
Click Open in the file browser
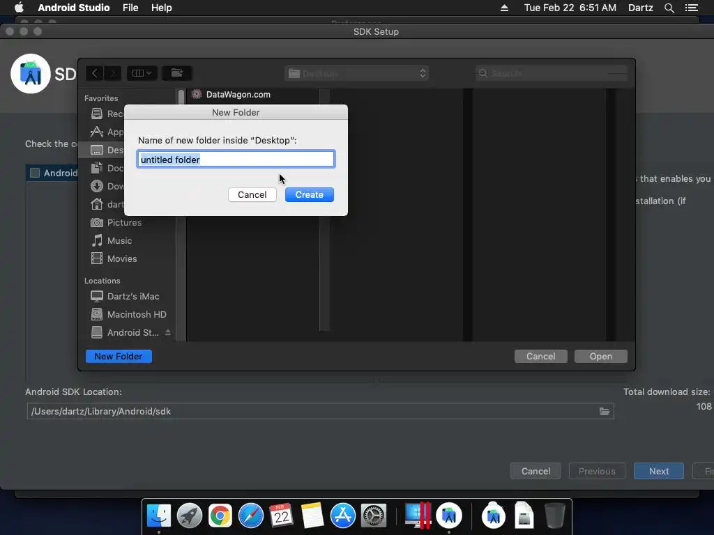600,356
